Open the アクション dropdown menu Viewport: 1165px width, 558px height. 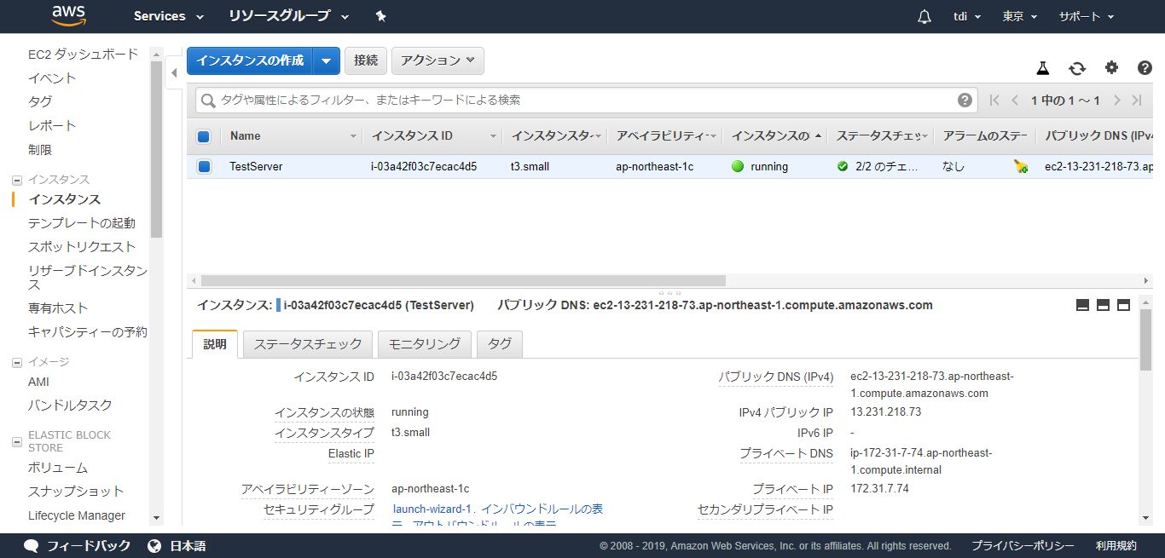tap(438, 60)
